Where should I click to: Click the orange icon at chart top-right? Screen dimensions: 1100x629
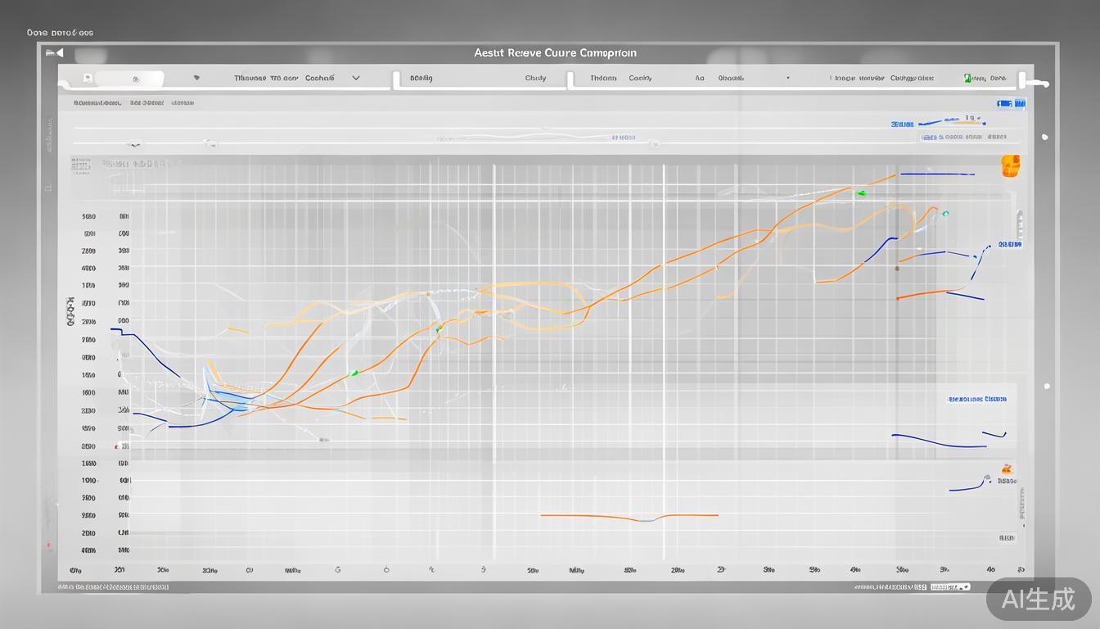click(1010, 165)
